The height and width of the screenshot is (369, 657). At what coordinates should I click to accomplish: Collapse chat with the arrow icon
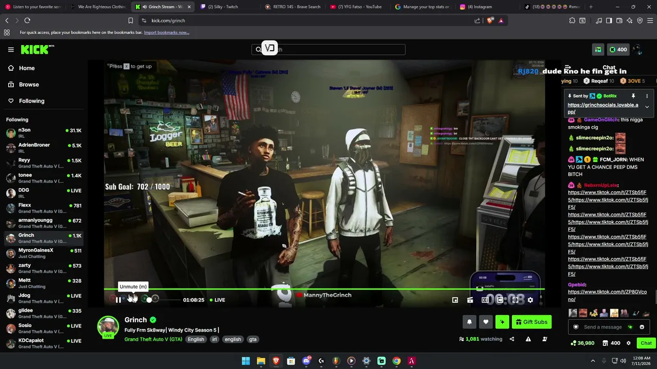pos(568,68)
